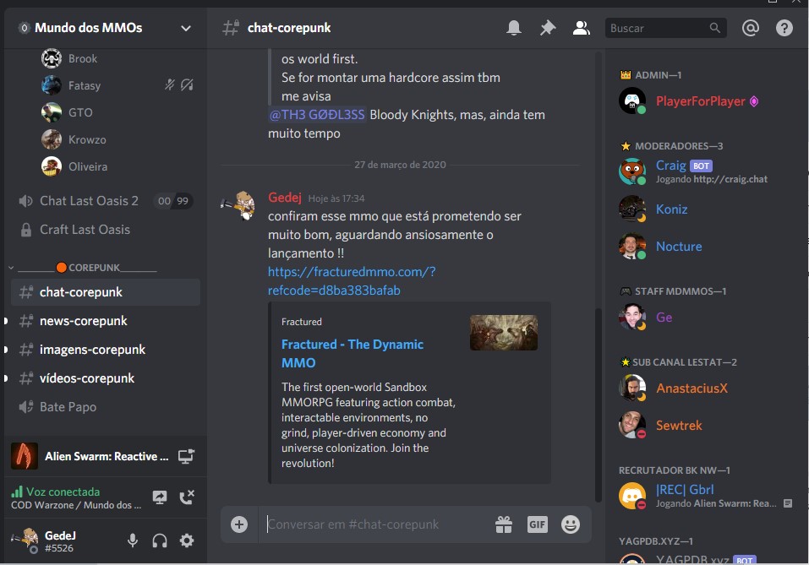
Task: Collapse the COREPUNK category
Action: [88, 268]
